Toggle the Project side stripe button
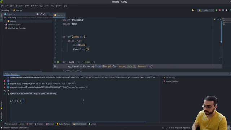This screenshot has width=231, height=130. pyautogui.click(x=1, y=17)
